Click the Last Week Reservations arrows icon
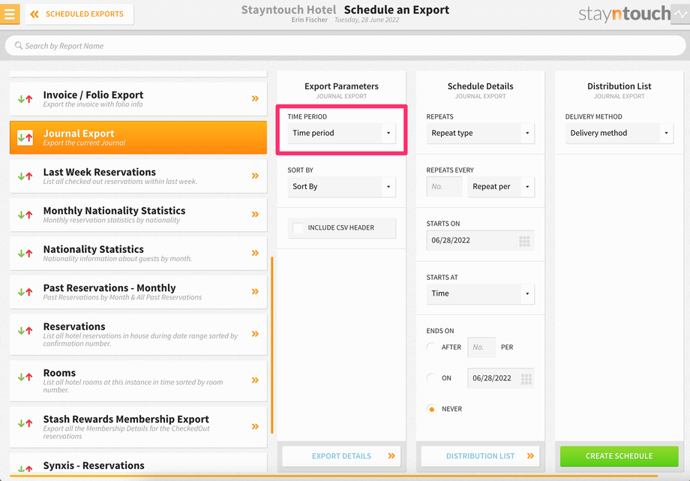 click(x=25, y=176)
